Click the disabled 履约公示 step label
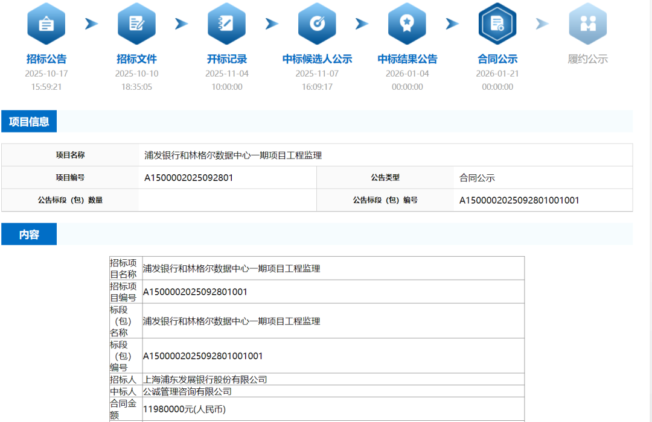This screenshot has width=652, height=422. 587,59
